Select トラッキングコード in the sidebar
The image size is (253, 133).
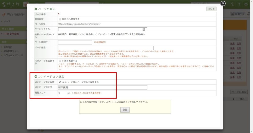[x=13, y=55]
